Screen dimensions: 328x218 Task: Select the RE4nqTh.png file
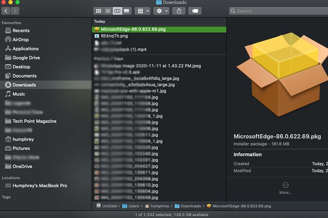(x=159, y=36)
